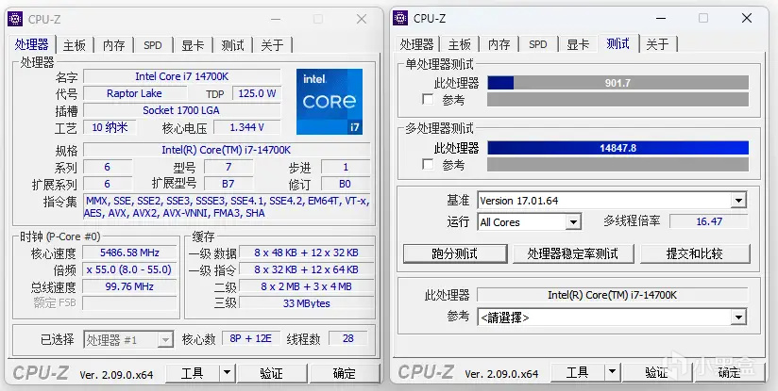The image size is (778, 391).
Task: Close the left CPU-Z window
Action: pos(362,19)
